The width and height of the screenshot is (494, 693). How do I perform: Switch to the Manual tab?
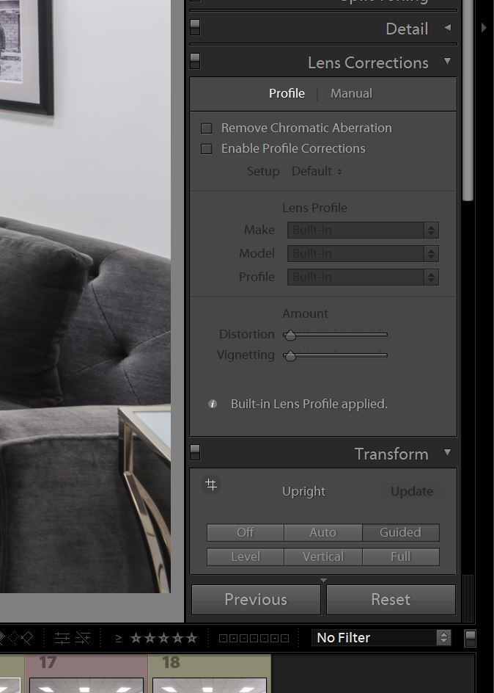coord(351,93)
